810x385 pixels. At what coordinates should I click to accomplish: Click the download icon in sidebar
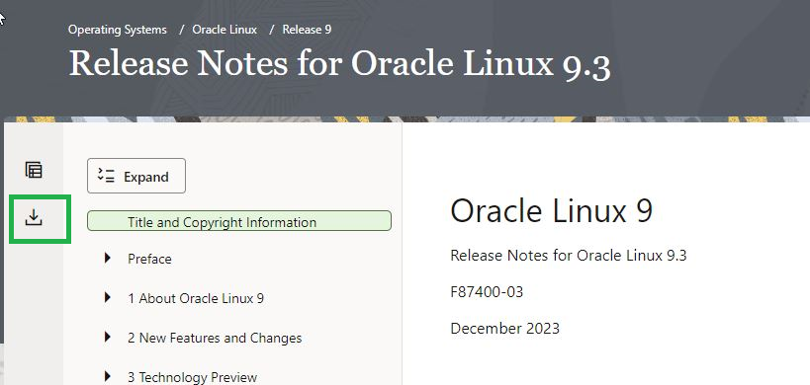(34, 217)
